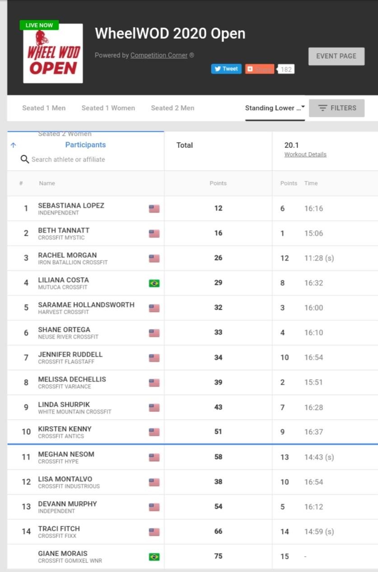Click the Twitter Tweet button
The width and height of the screenshot is (378, 572).
tap(226, 69)
